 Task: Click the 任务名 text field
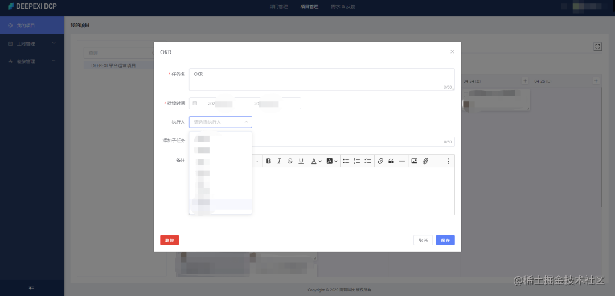pos(322,80)
